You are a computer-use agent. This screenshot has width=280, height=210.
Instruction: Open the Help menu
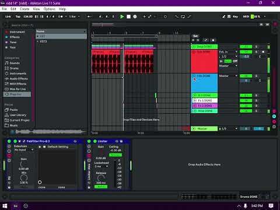pyautogui.click(x=62, y=9)
